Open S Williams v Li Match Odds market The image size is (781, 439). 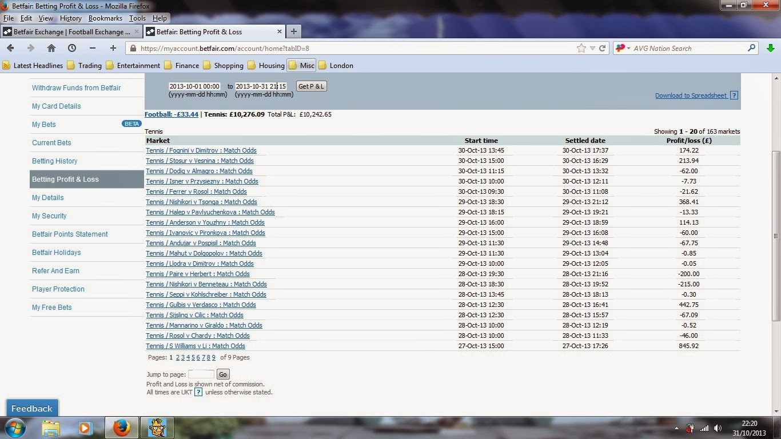[196, 346]
